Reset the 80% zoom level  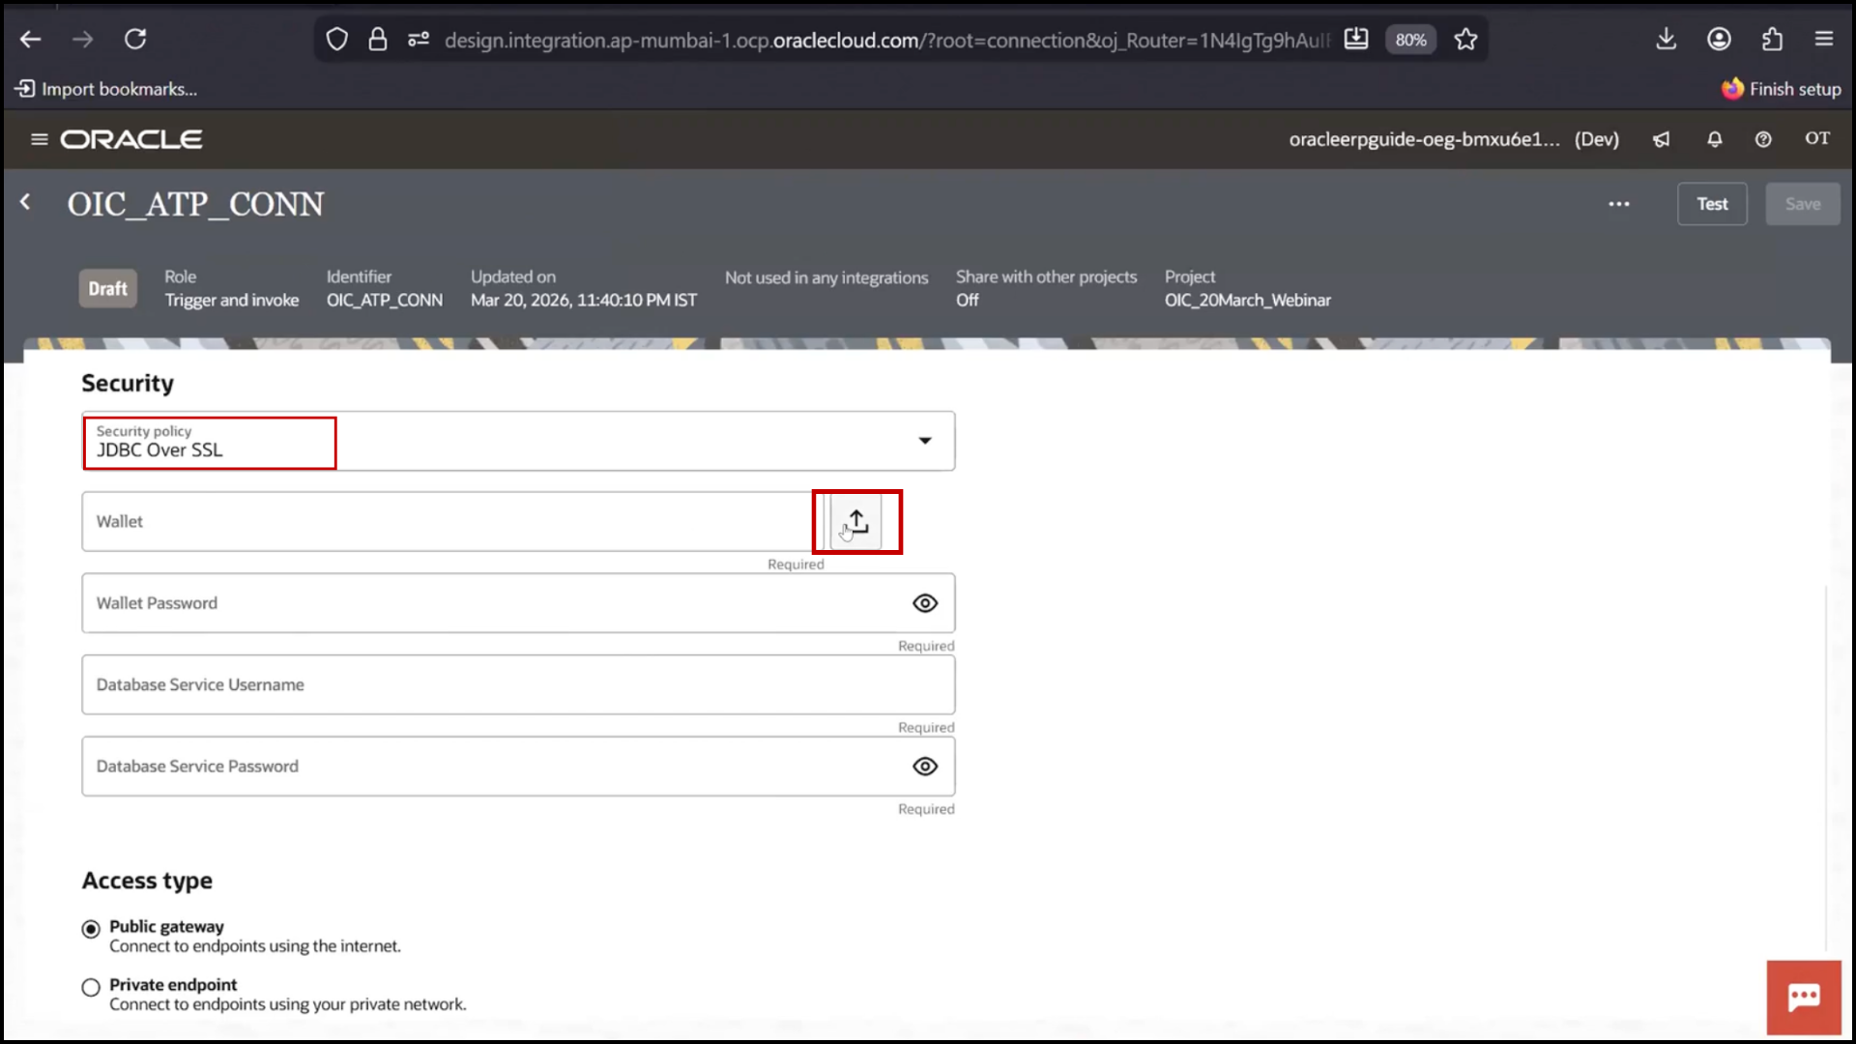coord(1410,40)
